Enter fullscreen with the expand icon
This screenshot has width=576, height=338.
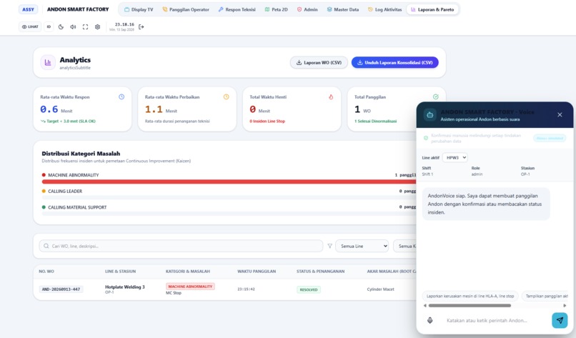pyautogui.click(x=85, y=27)
